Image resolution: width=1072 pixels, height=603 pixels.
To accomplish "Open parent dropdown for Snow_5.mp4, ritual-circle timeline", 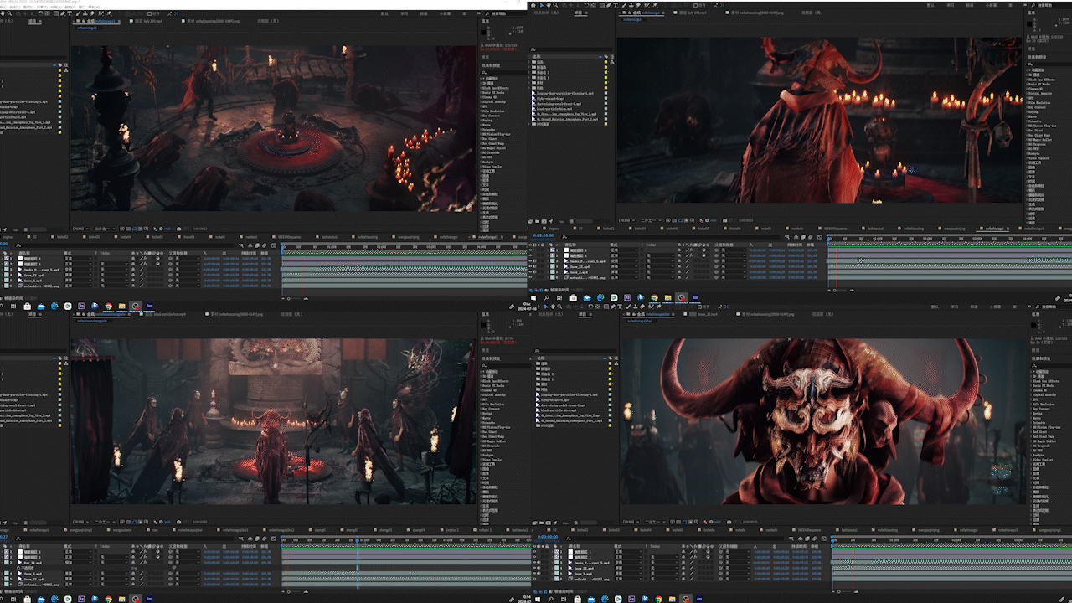I will click(188, 280).
